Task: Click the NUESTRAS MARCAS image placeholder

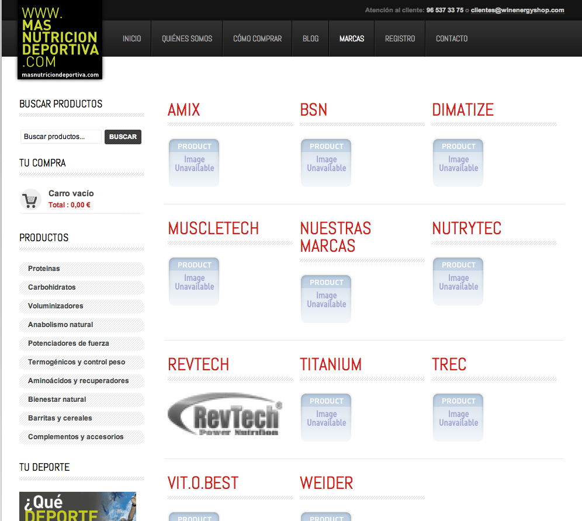Action: (326, 298)
